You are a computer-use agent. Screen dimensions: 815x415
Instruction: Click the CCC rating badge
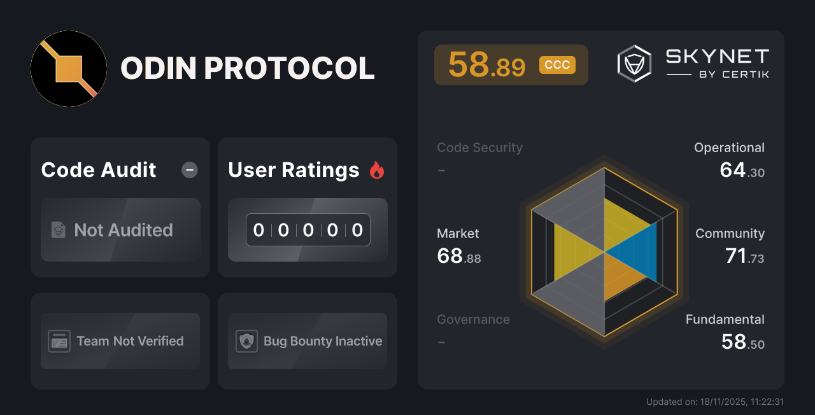557,64
